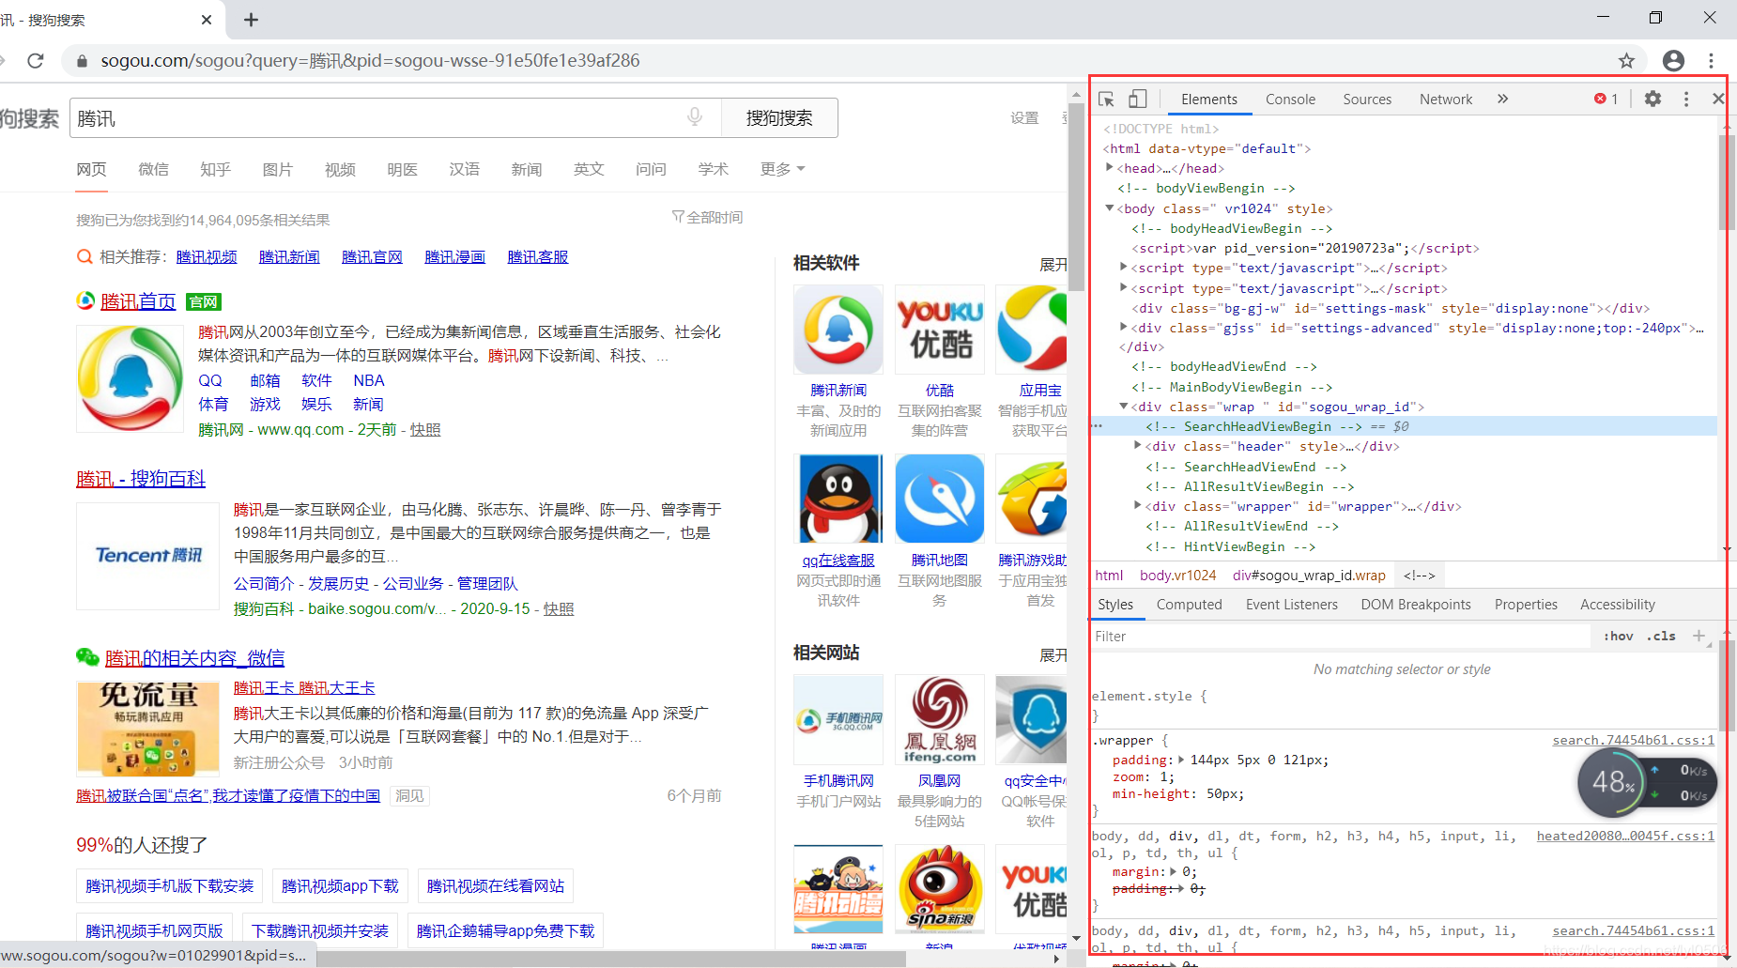Expand .wrapper padding shorthand triangle

[x=1181, y=760]
